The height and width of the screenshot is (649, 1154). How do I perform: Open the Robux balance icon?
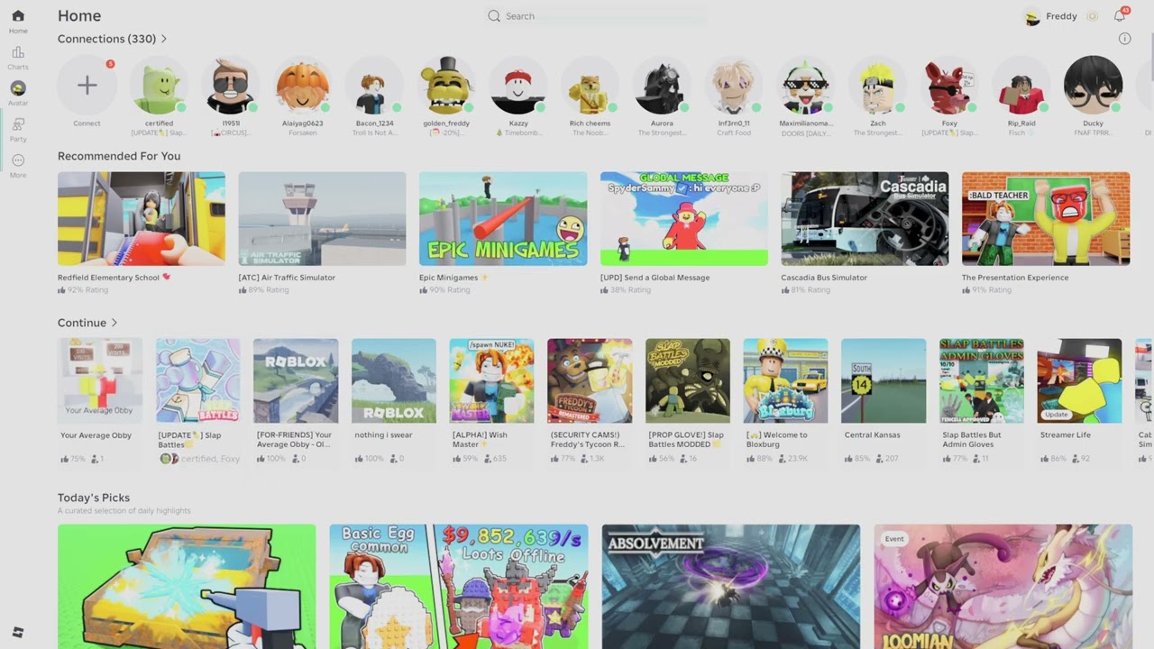click(1093, 16)
